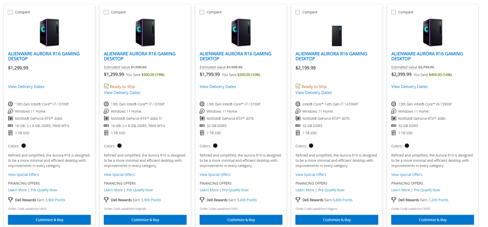
Task: Click Learn More financing link on first card
Action: click(18, 190)
